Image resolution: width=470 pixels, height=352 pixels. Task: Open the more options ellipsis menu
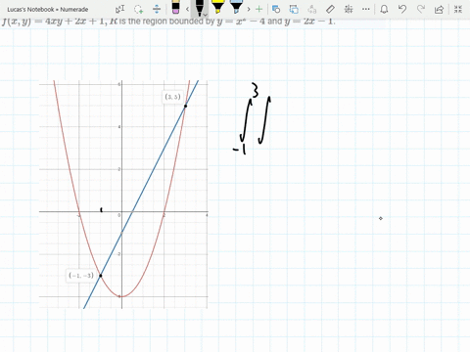pyautogui.click(x=366, y=9)
